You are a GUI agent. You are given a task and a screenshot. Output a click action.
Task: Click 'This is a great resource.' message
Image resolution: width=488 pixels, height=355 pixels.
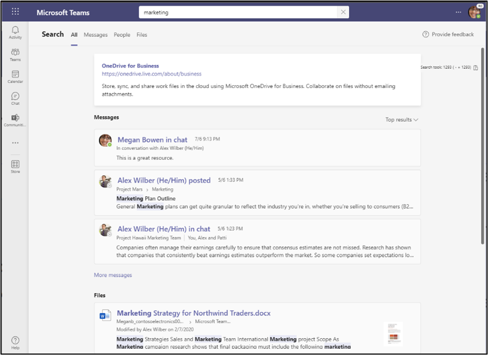tap(145, 158)
